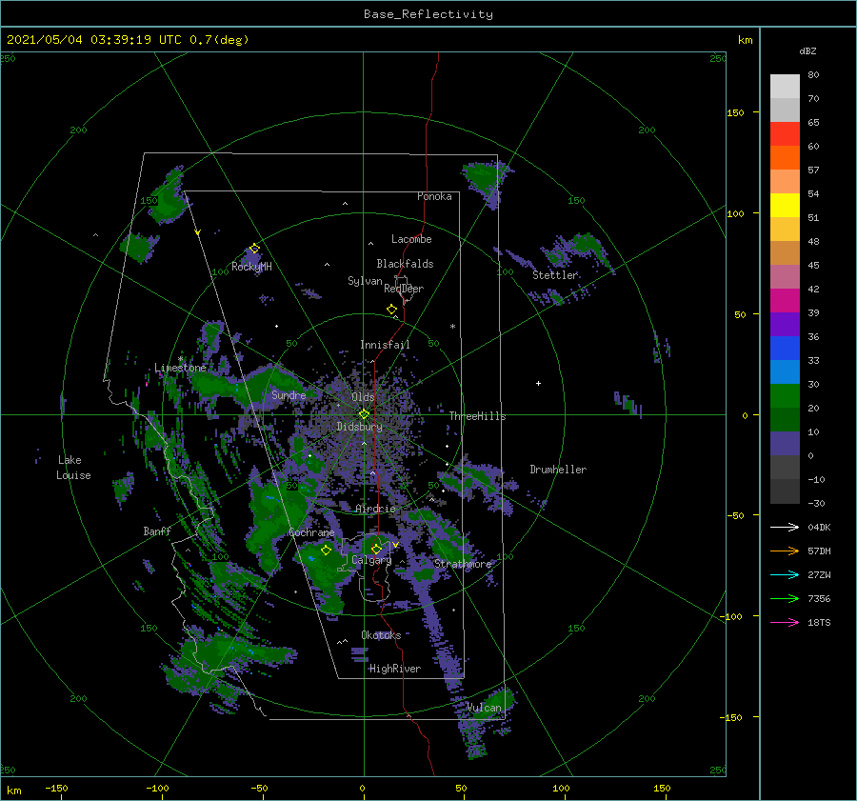Click the Lake Louise label
The height and width of the screenshot is (801, 857).
[x=73, y=468]
